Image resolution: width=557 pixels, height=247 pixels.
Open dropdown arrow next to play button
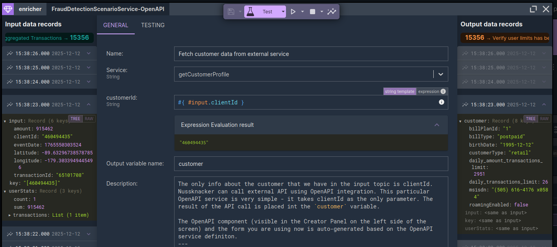pyautogui.click(x=303, y=12)
